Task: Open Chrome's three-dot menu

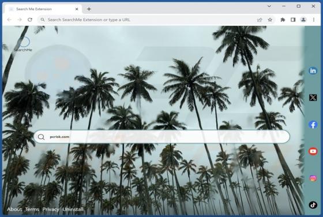Action: click(314, 20)
